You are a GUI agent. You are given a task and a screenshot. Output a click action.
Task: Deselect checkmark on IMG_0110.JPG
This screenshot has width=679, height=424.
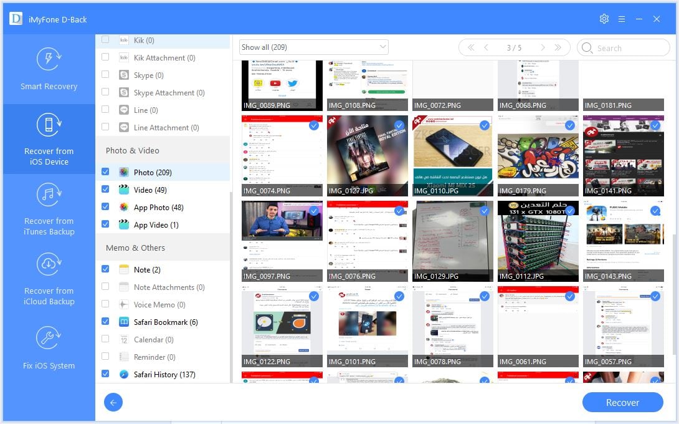485,126
